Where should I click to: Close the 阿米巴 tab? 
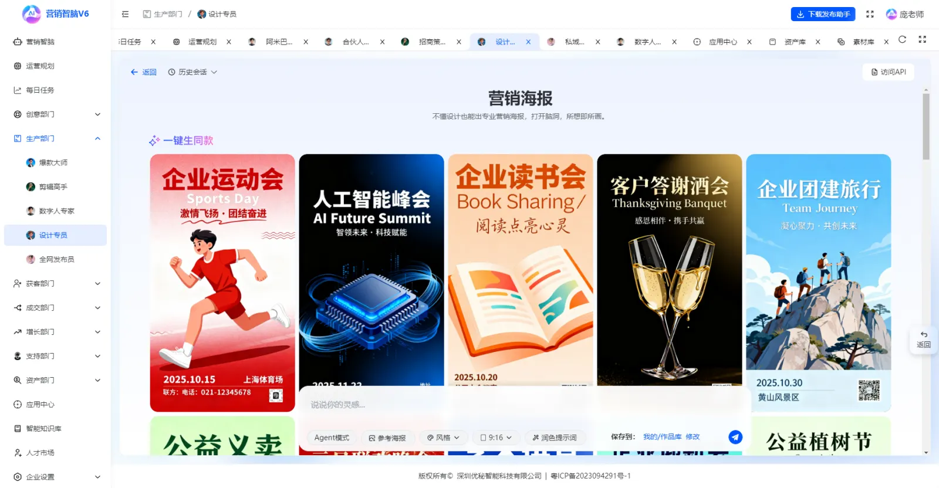coord(306,42)
